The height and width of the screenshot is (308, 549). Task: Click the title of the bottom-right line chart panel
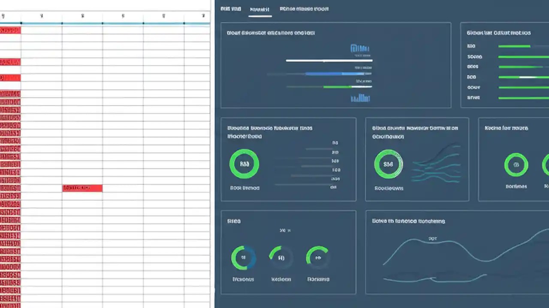point(408,221)
